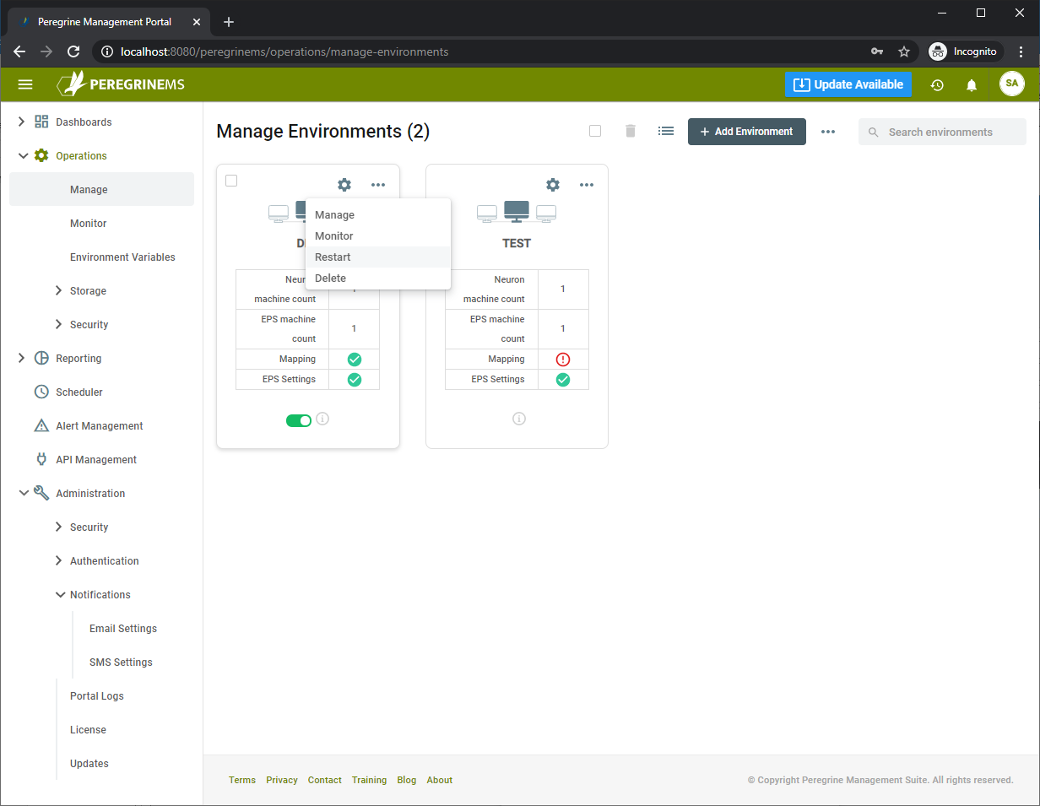
Task: Open Portal Logs
Action: pos(97,695)
